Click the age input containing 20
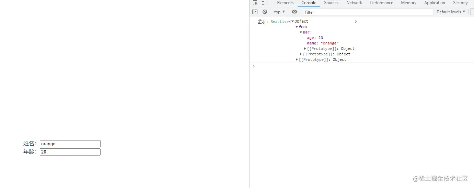This screenshot has height=188, width=474. (x=70, y=152)
